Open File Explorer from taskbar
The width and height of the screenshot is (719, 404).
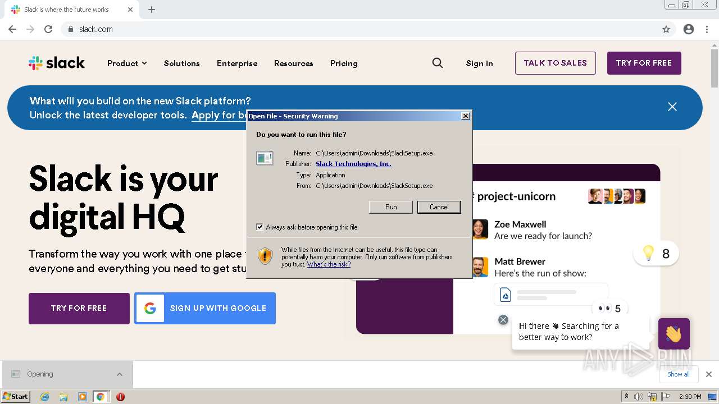[63, 397]
